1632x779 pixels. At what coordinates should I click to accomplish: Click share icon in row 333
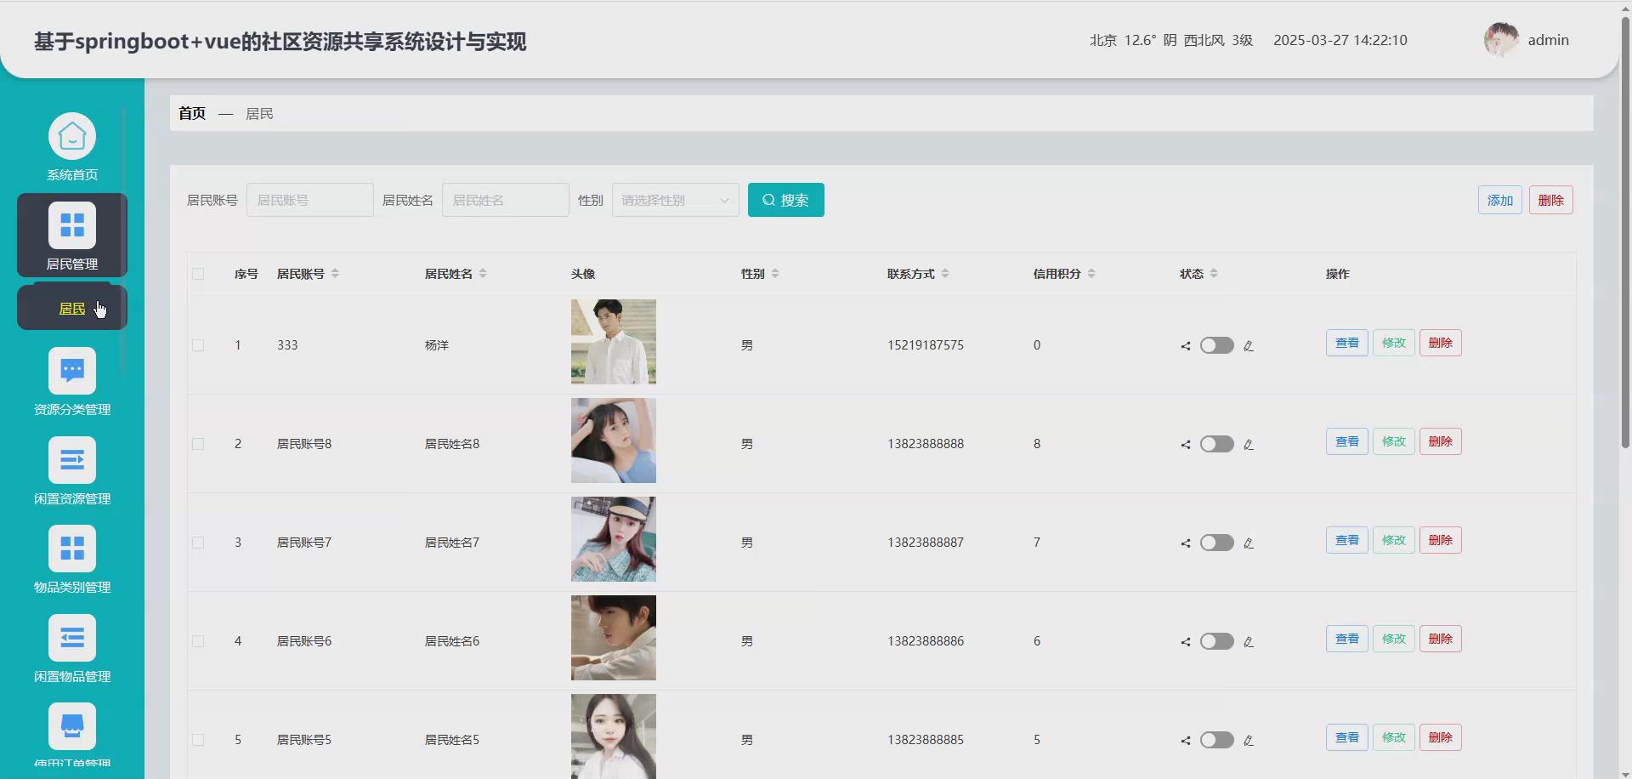(x=1186, y=346)
